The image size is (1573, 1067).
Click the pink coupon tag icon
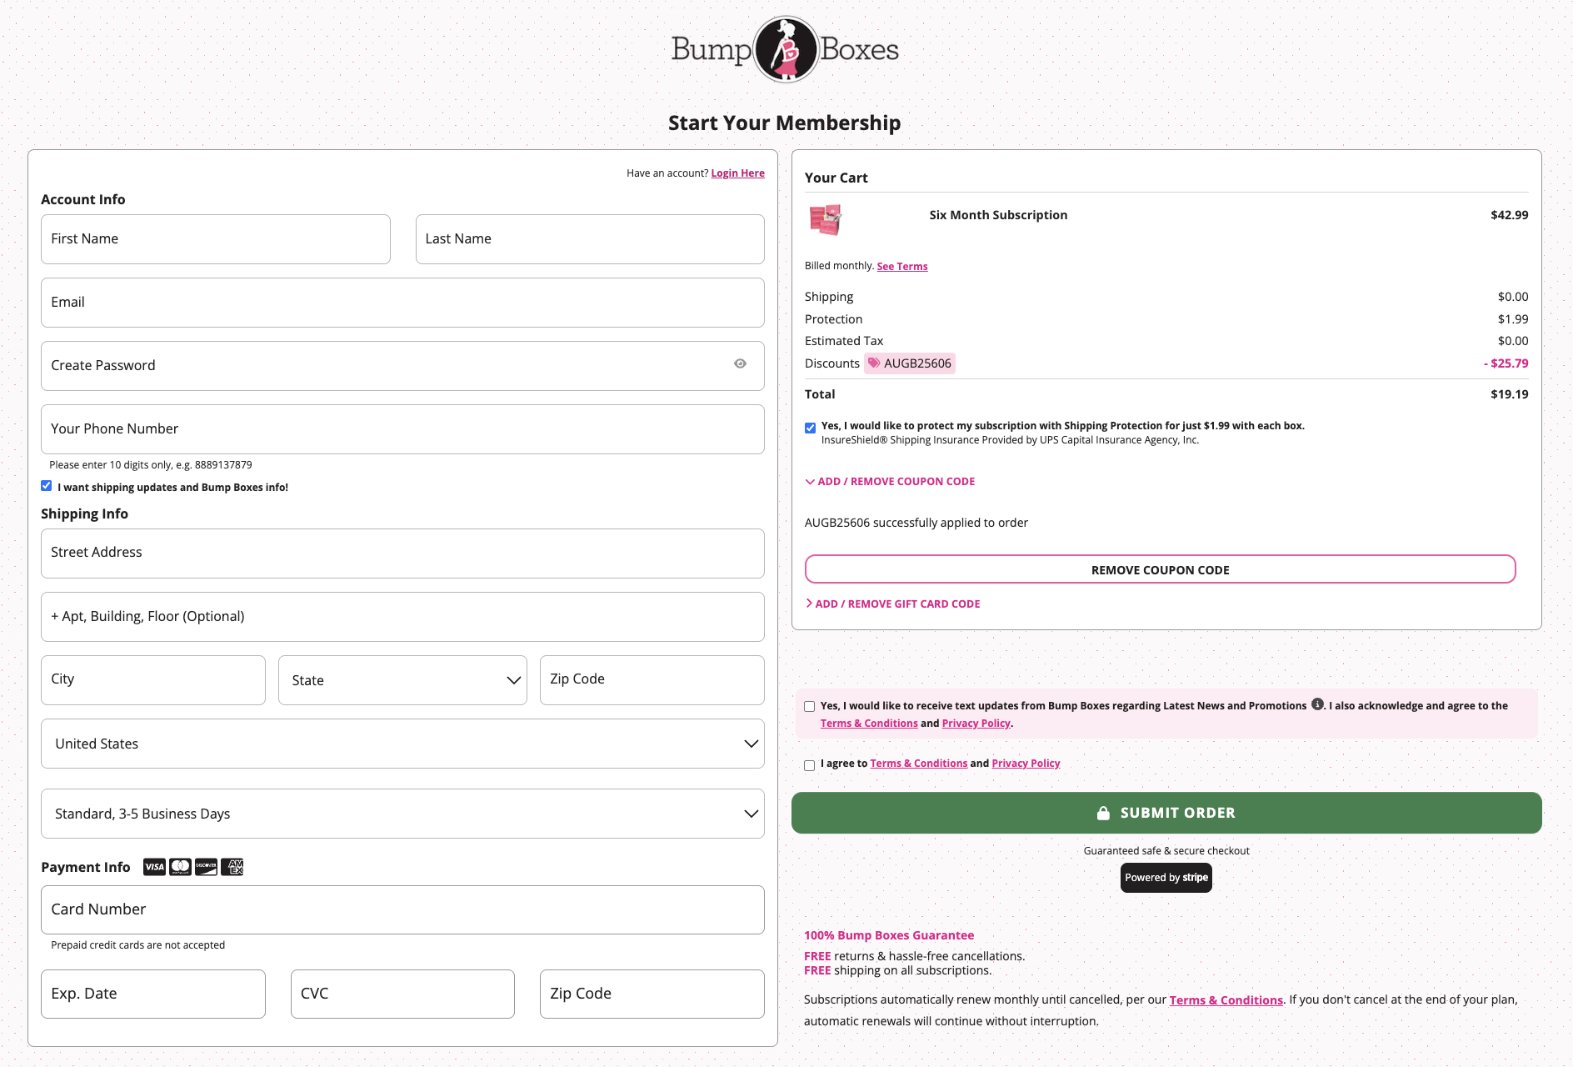[x=874, y=363]
